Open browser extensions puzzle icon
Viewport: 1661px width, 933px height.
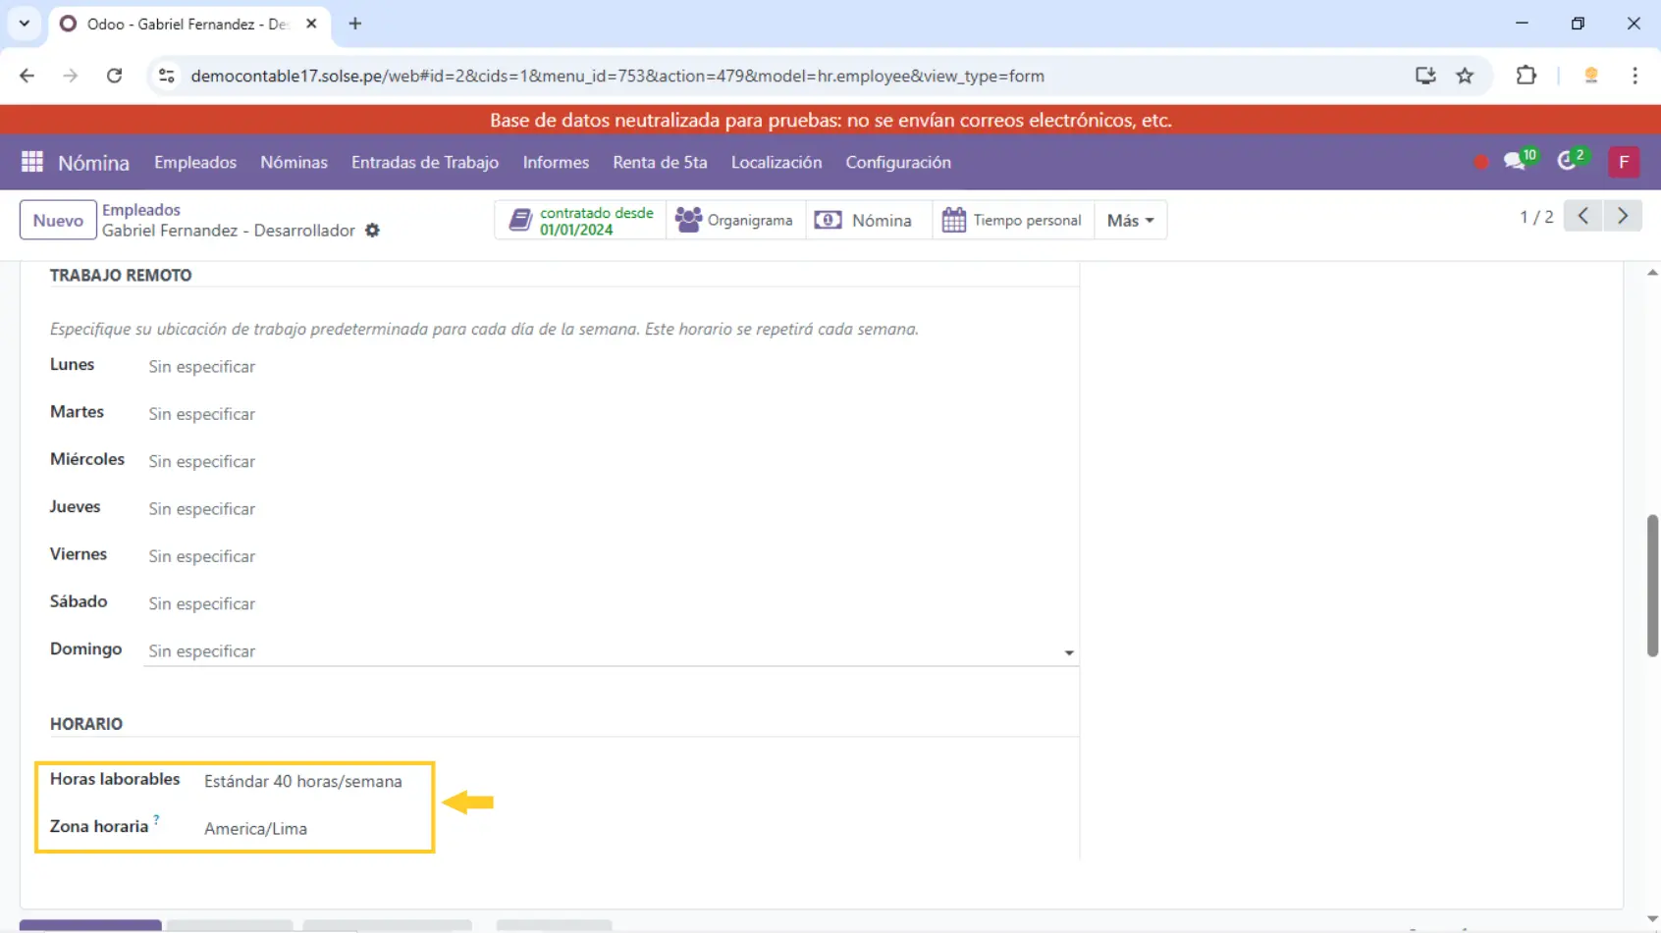coord(1526,76)
